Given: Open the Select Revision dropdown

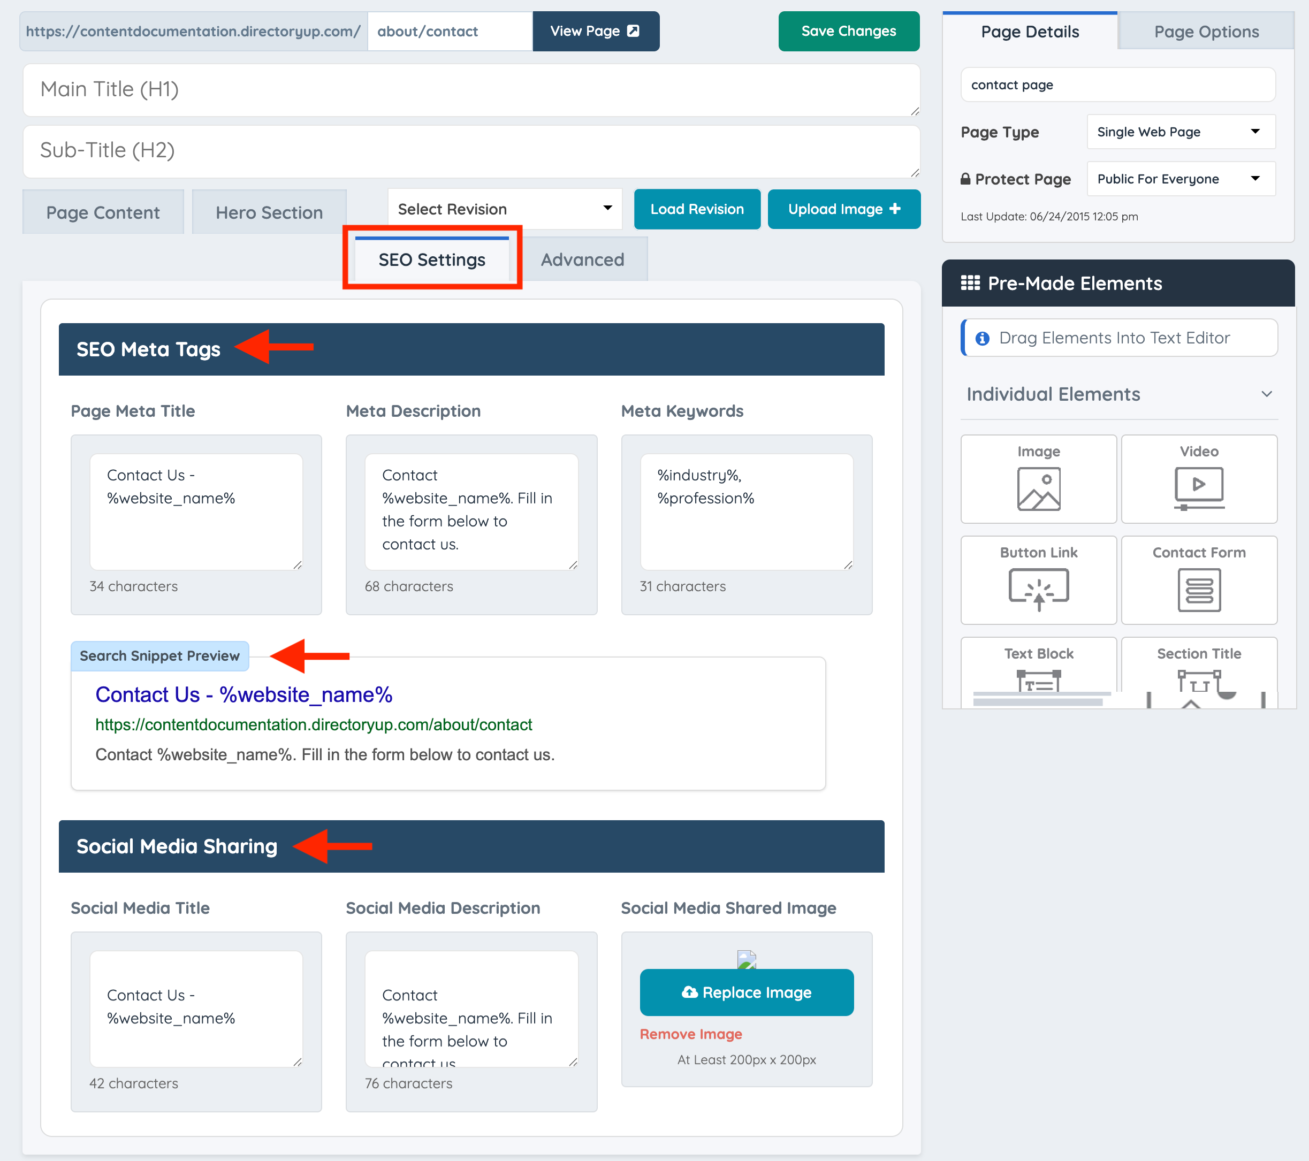Looking at the screenshot, I should (x=505, y=209).
